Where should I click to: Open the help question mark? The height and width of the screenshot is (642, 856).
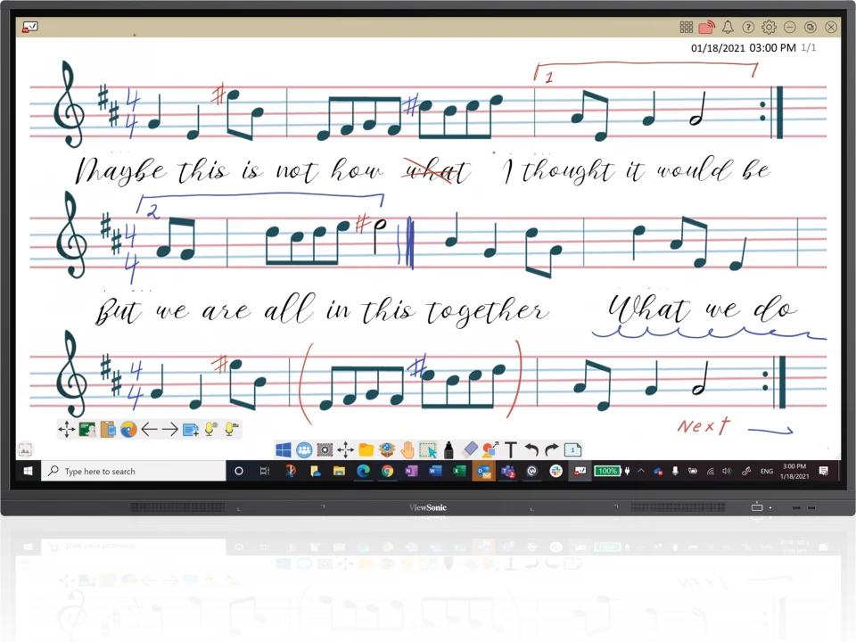(x=749, y=28)
